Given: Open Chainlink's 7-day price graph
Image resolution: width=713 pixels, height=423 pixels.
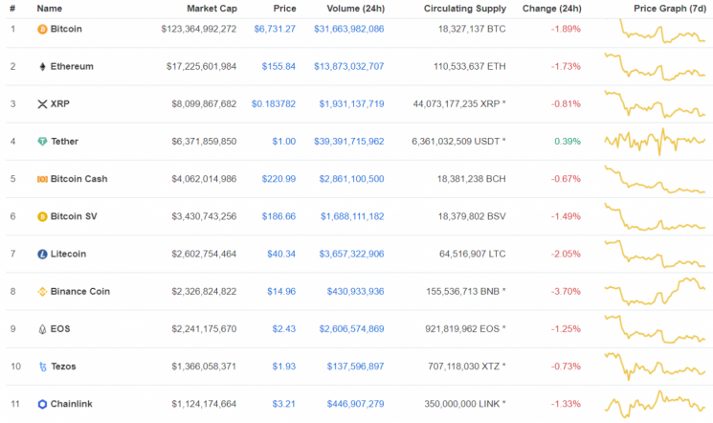Looking at the screenshot, I should click(655, 404).
